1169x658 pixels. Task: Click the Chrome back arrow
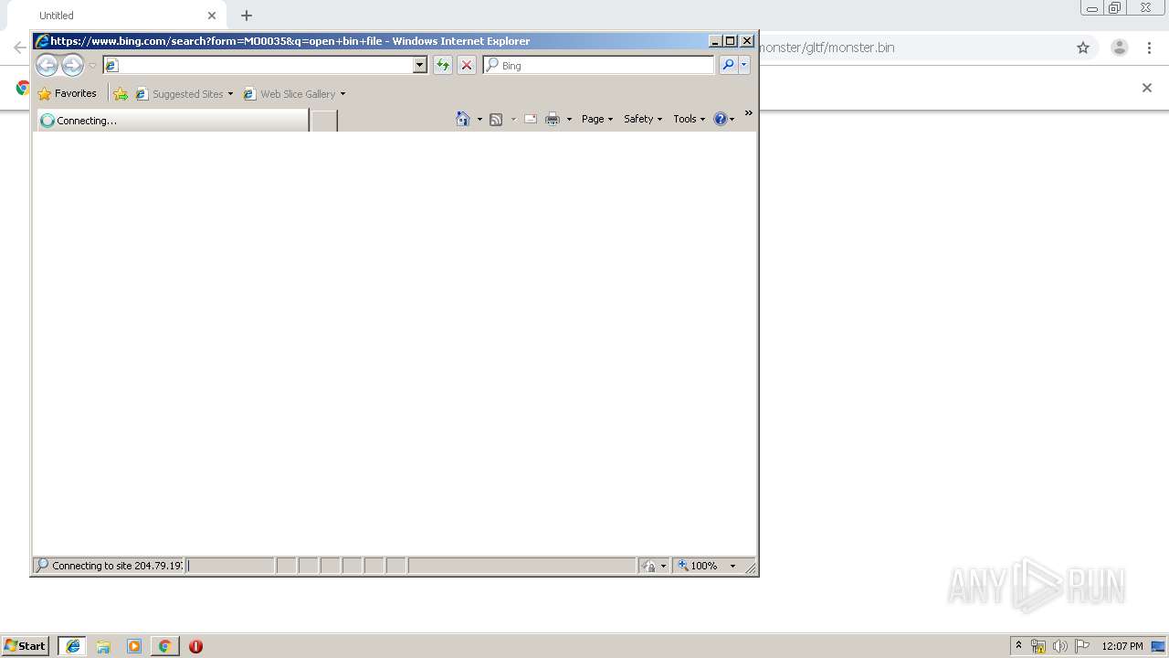[x=19, y=48]
